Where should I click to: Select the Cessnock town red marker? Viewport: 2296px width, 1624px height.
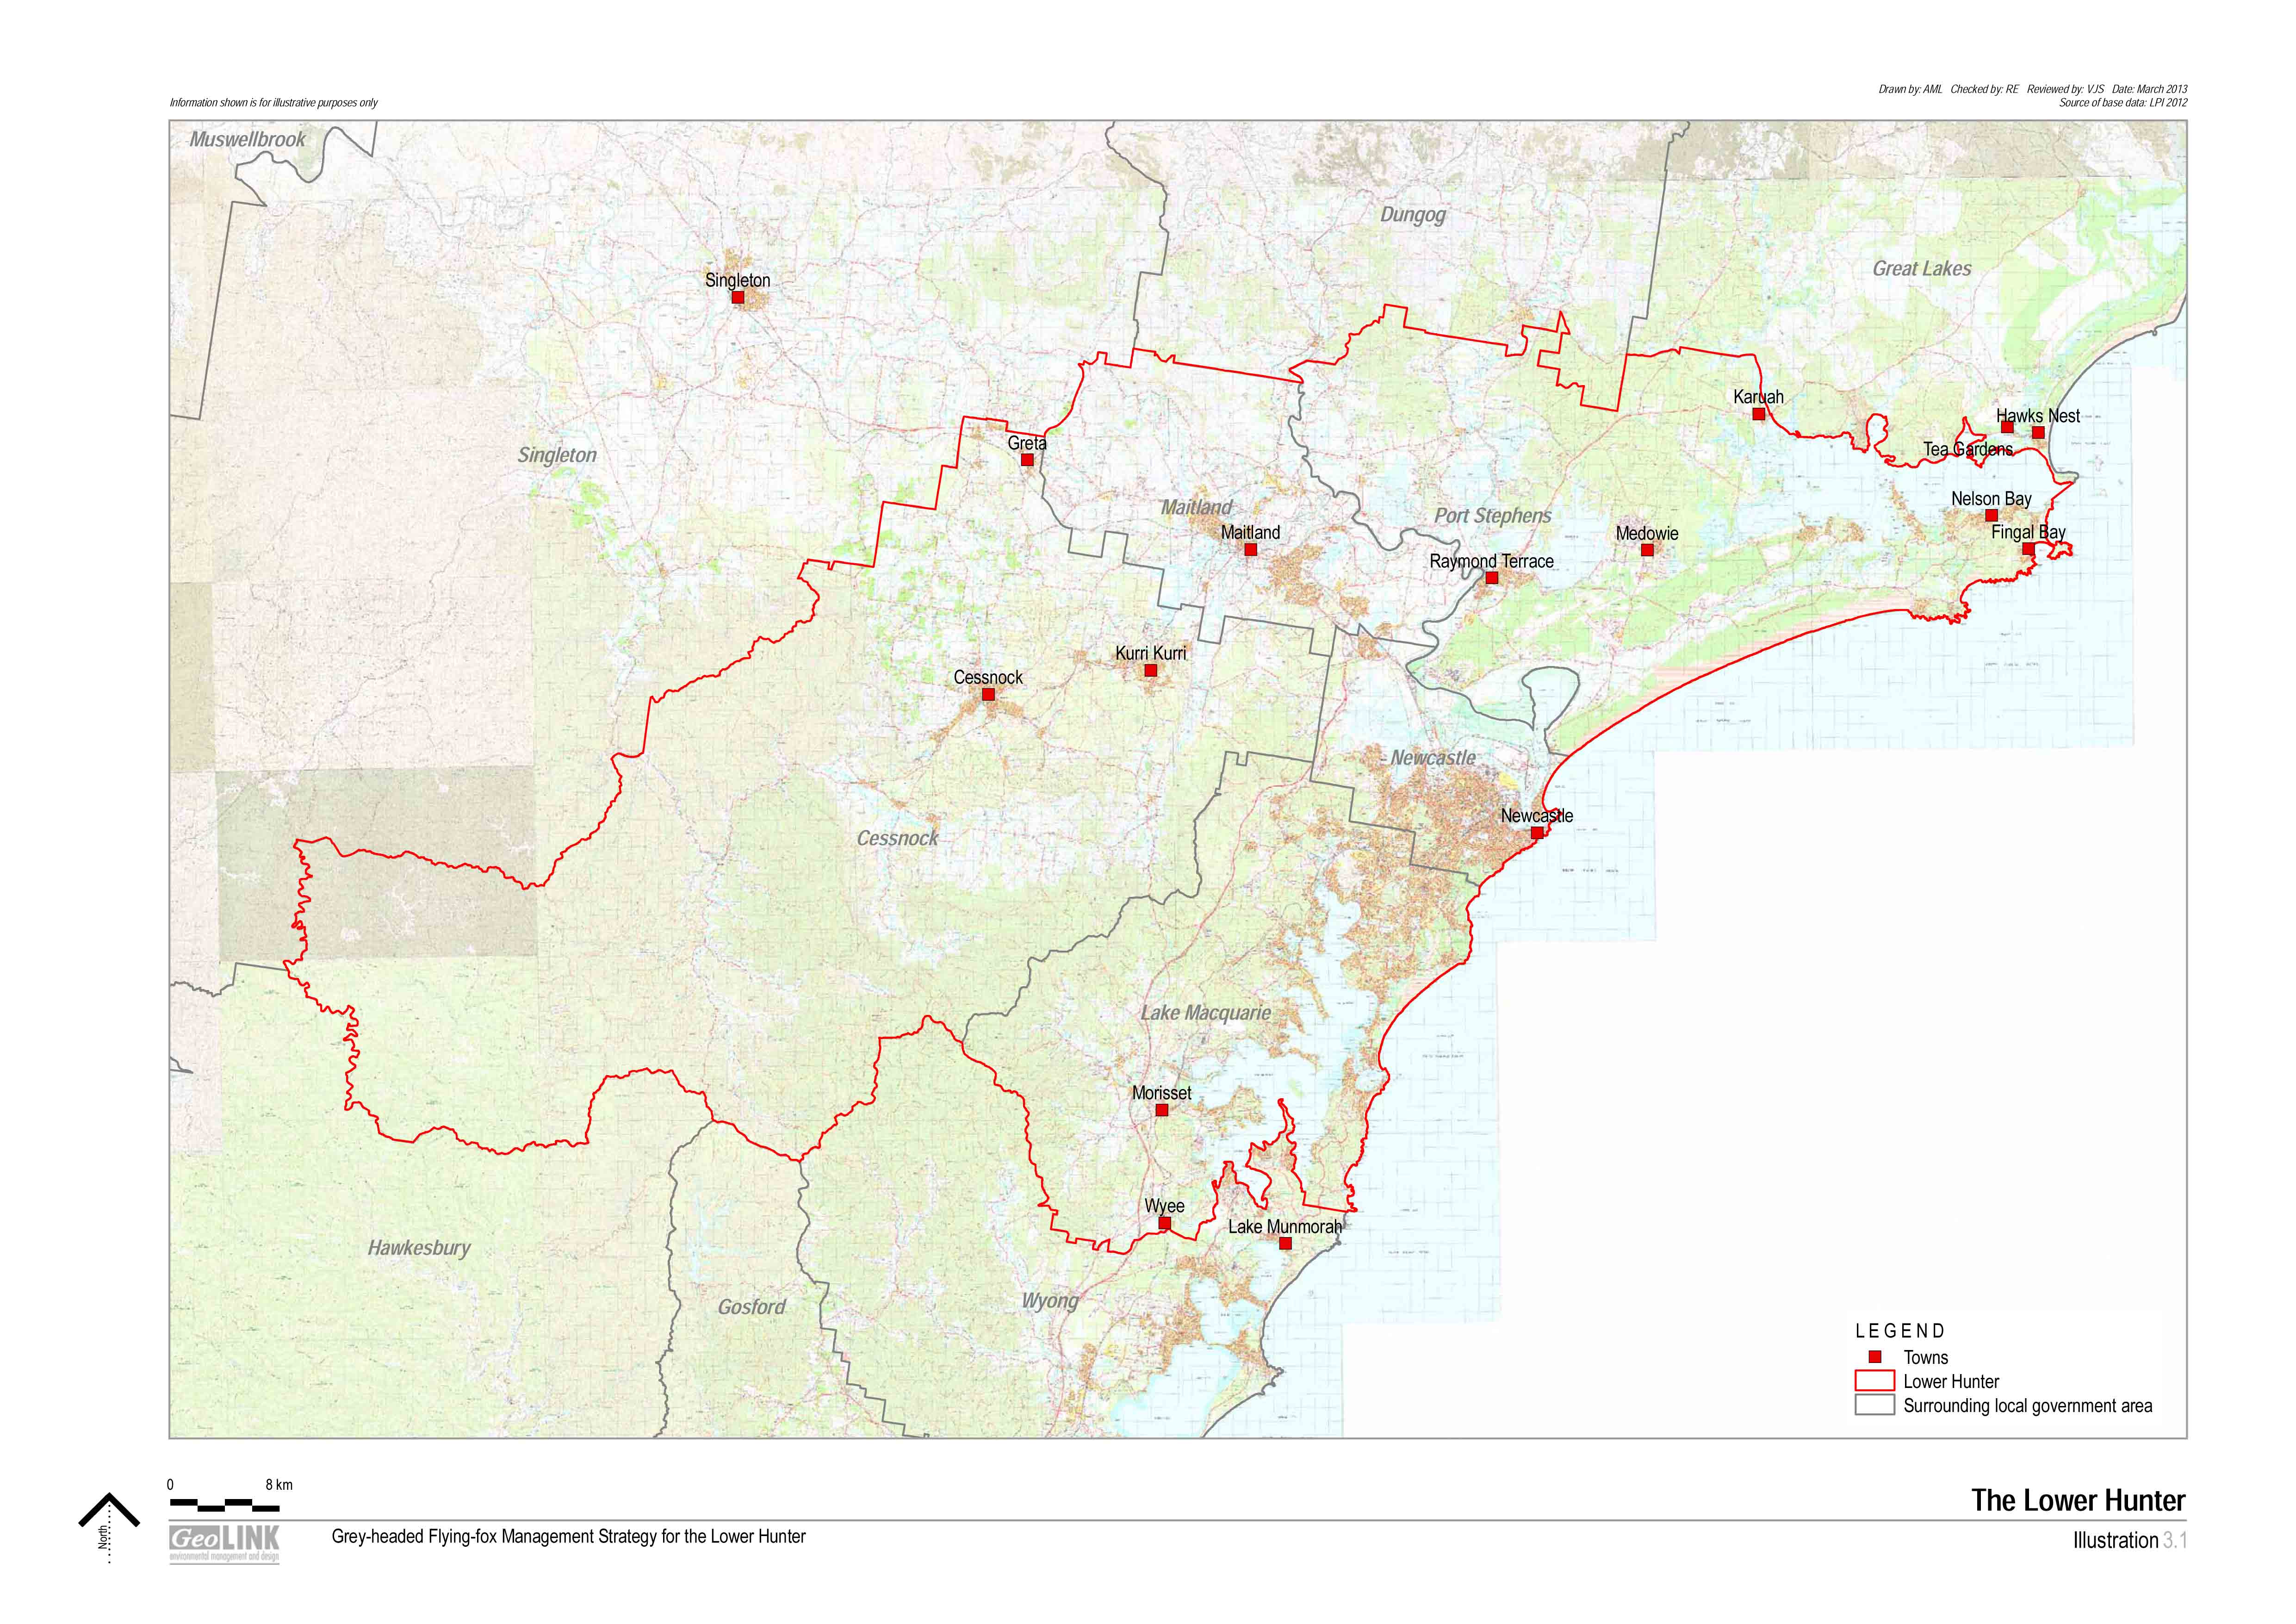point(988,694)
